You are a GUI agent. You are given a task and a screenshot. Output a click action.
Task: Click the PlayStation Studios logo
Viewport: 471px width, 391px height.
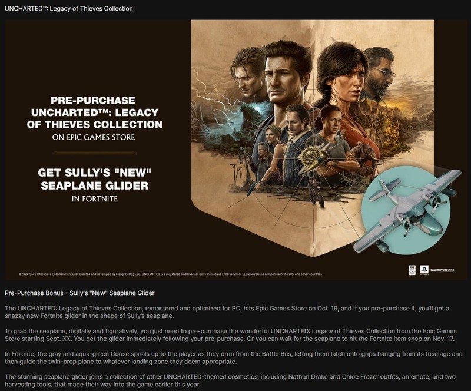tap(424, 270)
